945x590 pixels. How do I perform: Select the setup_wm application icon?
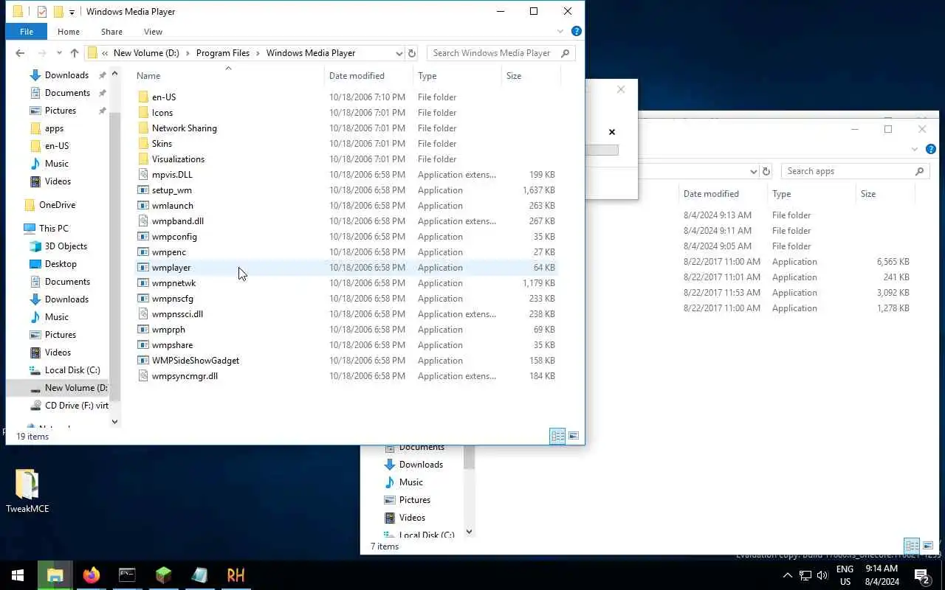click(x=144, y=190)
